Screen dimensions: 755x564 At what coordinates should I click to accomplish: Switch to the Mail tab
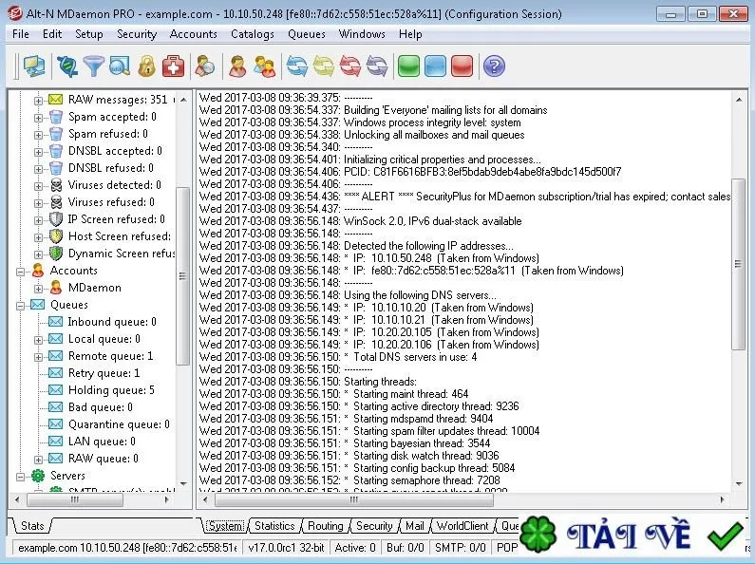tap(415, 526)
